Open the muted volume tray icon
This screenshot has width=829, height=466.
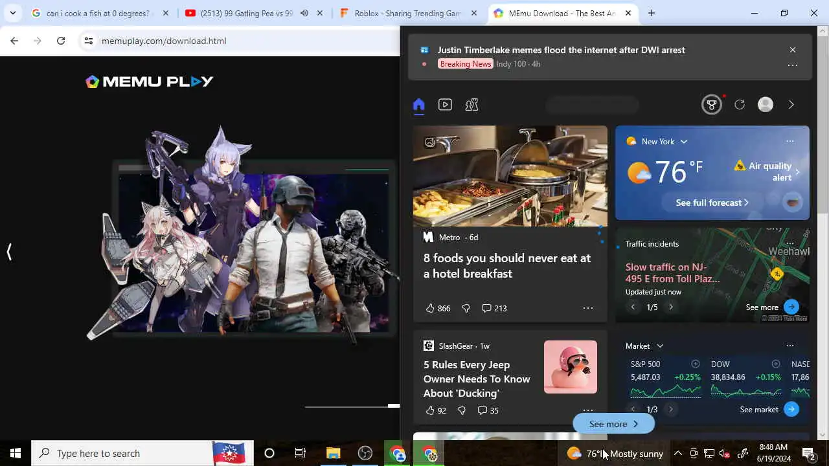pos(725,453)
